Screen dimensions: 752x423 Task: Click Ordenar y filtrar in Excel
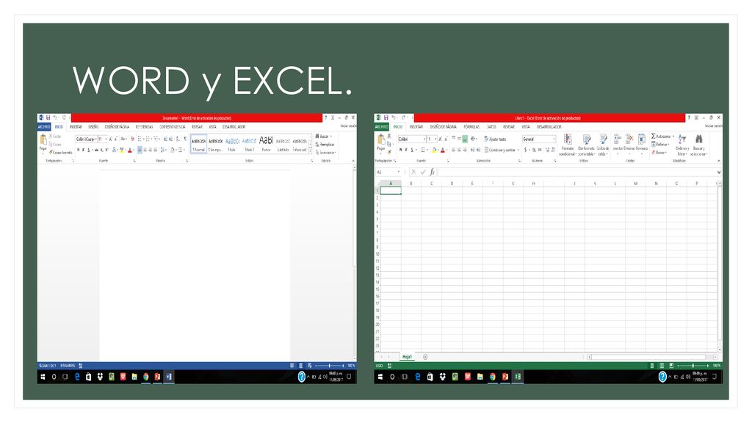[x=682, y=145]
